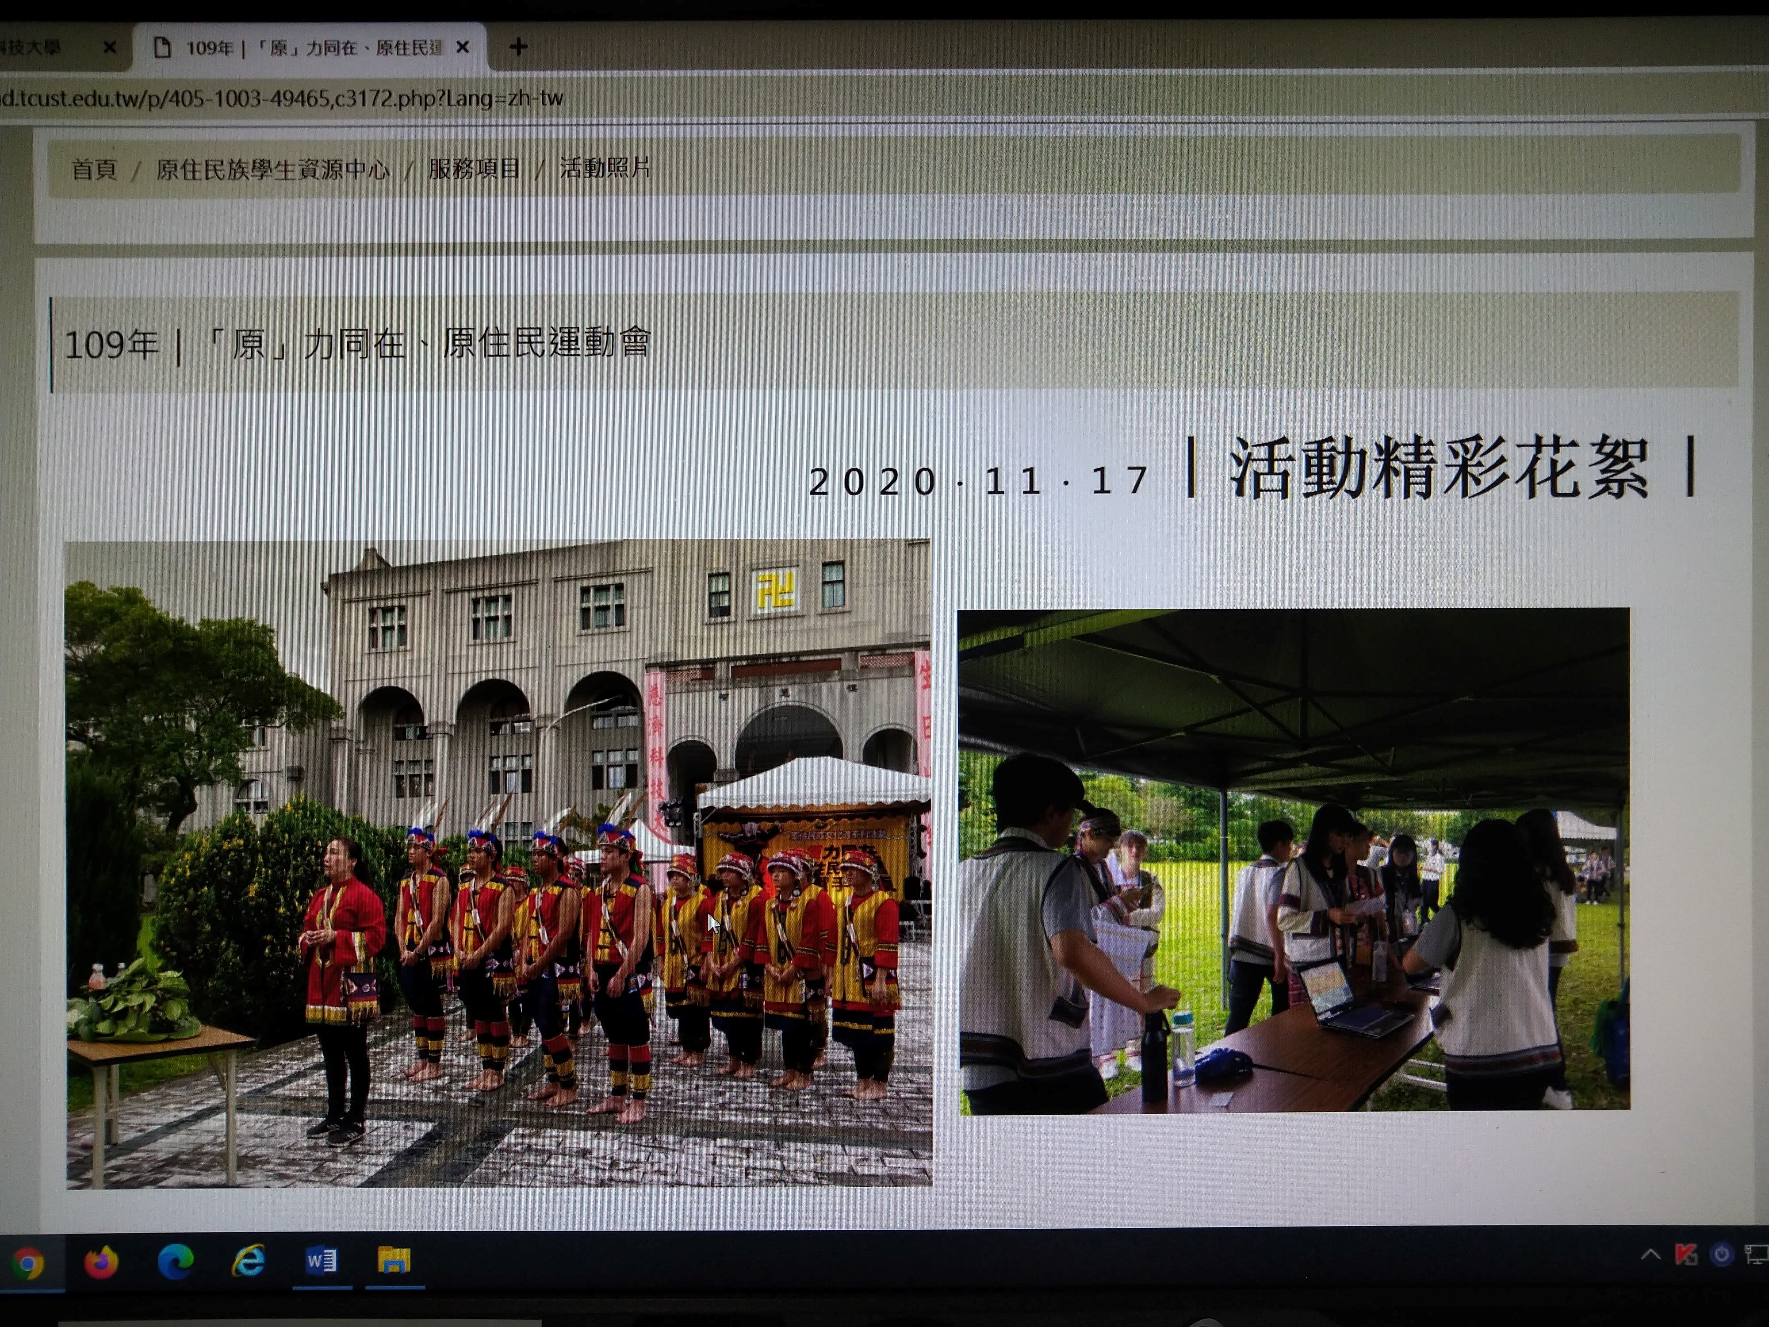Click the dancers in front of building photo
This screenshot has width=1769, height=1327.
(498, 864)
